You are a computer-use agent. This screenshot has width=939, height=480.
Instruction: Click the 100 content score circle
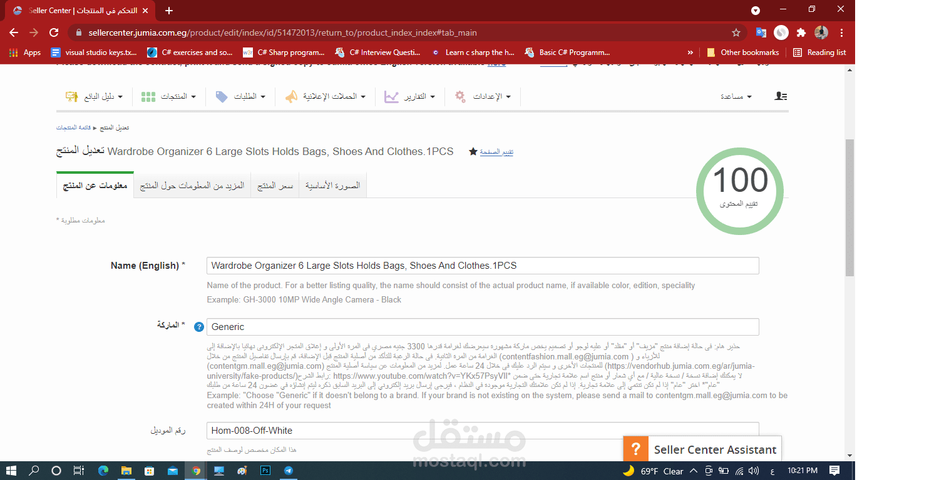(x=740, y=191)
